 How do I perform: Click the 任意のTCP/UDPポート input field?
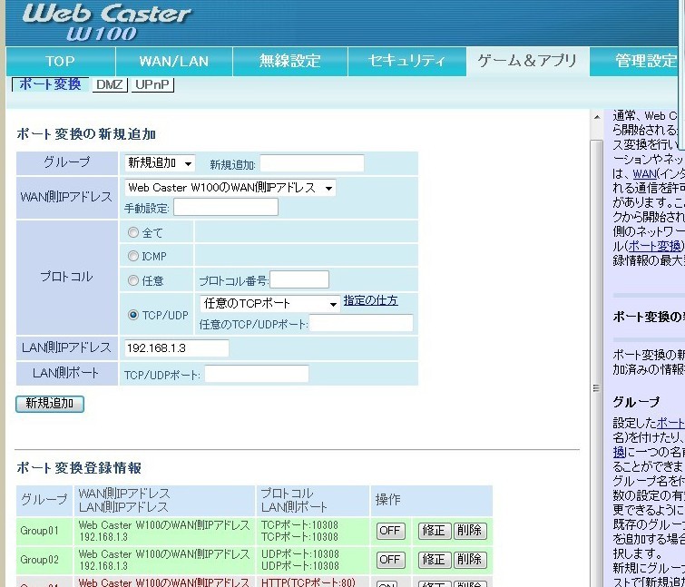[361, 323]
